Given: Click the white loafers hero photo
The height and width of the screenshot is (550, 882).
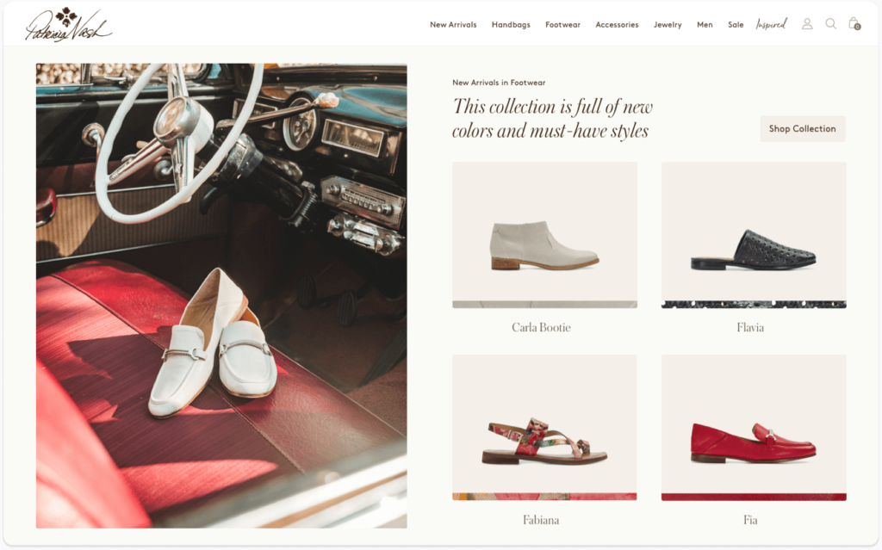Looking at the screenshot, I should click(221, 296).
